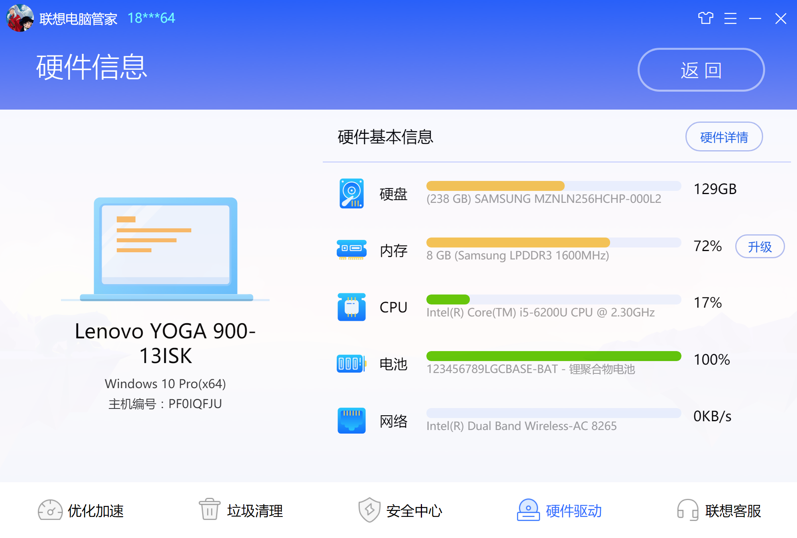Switch to the 硬件驱动 tab

point(559,511)
